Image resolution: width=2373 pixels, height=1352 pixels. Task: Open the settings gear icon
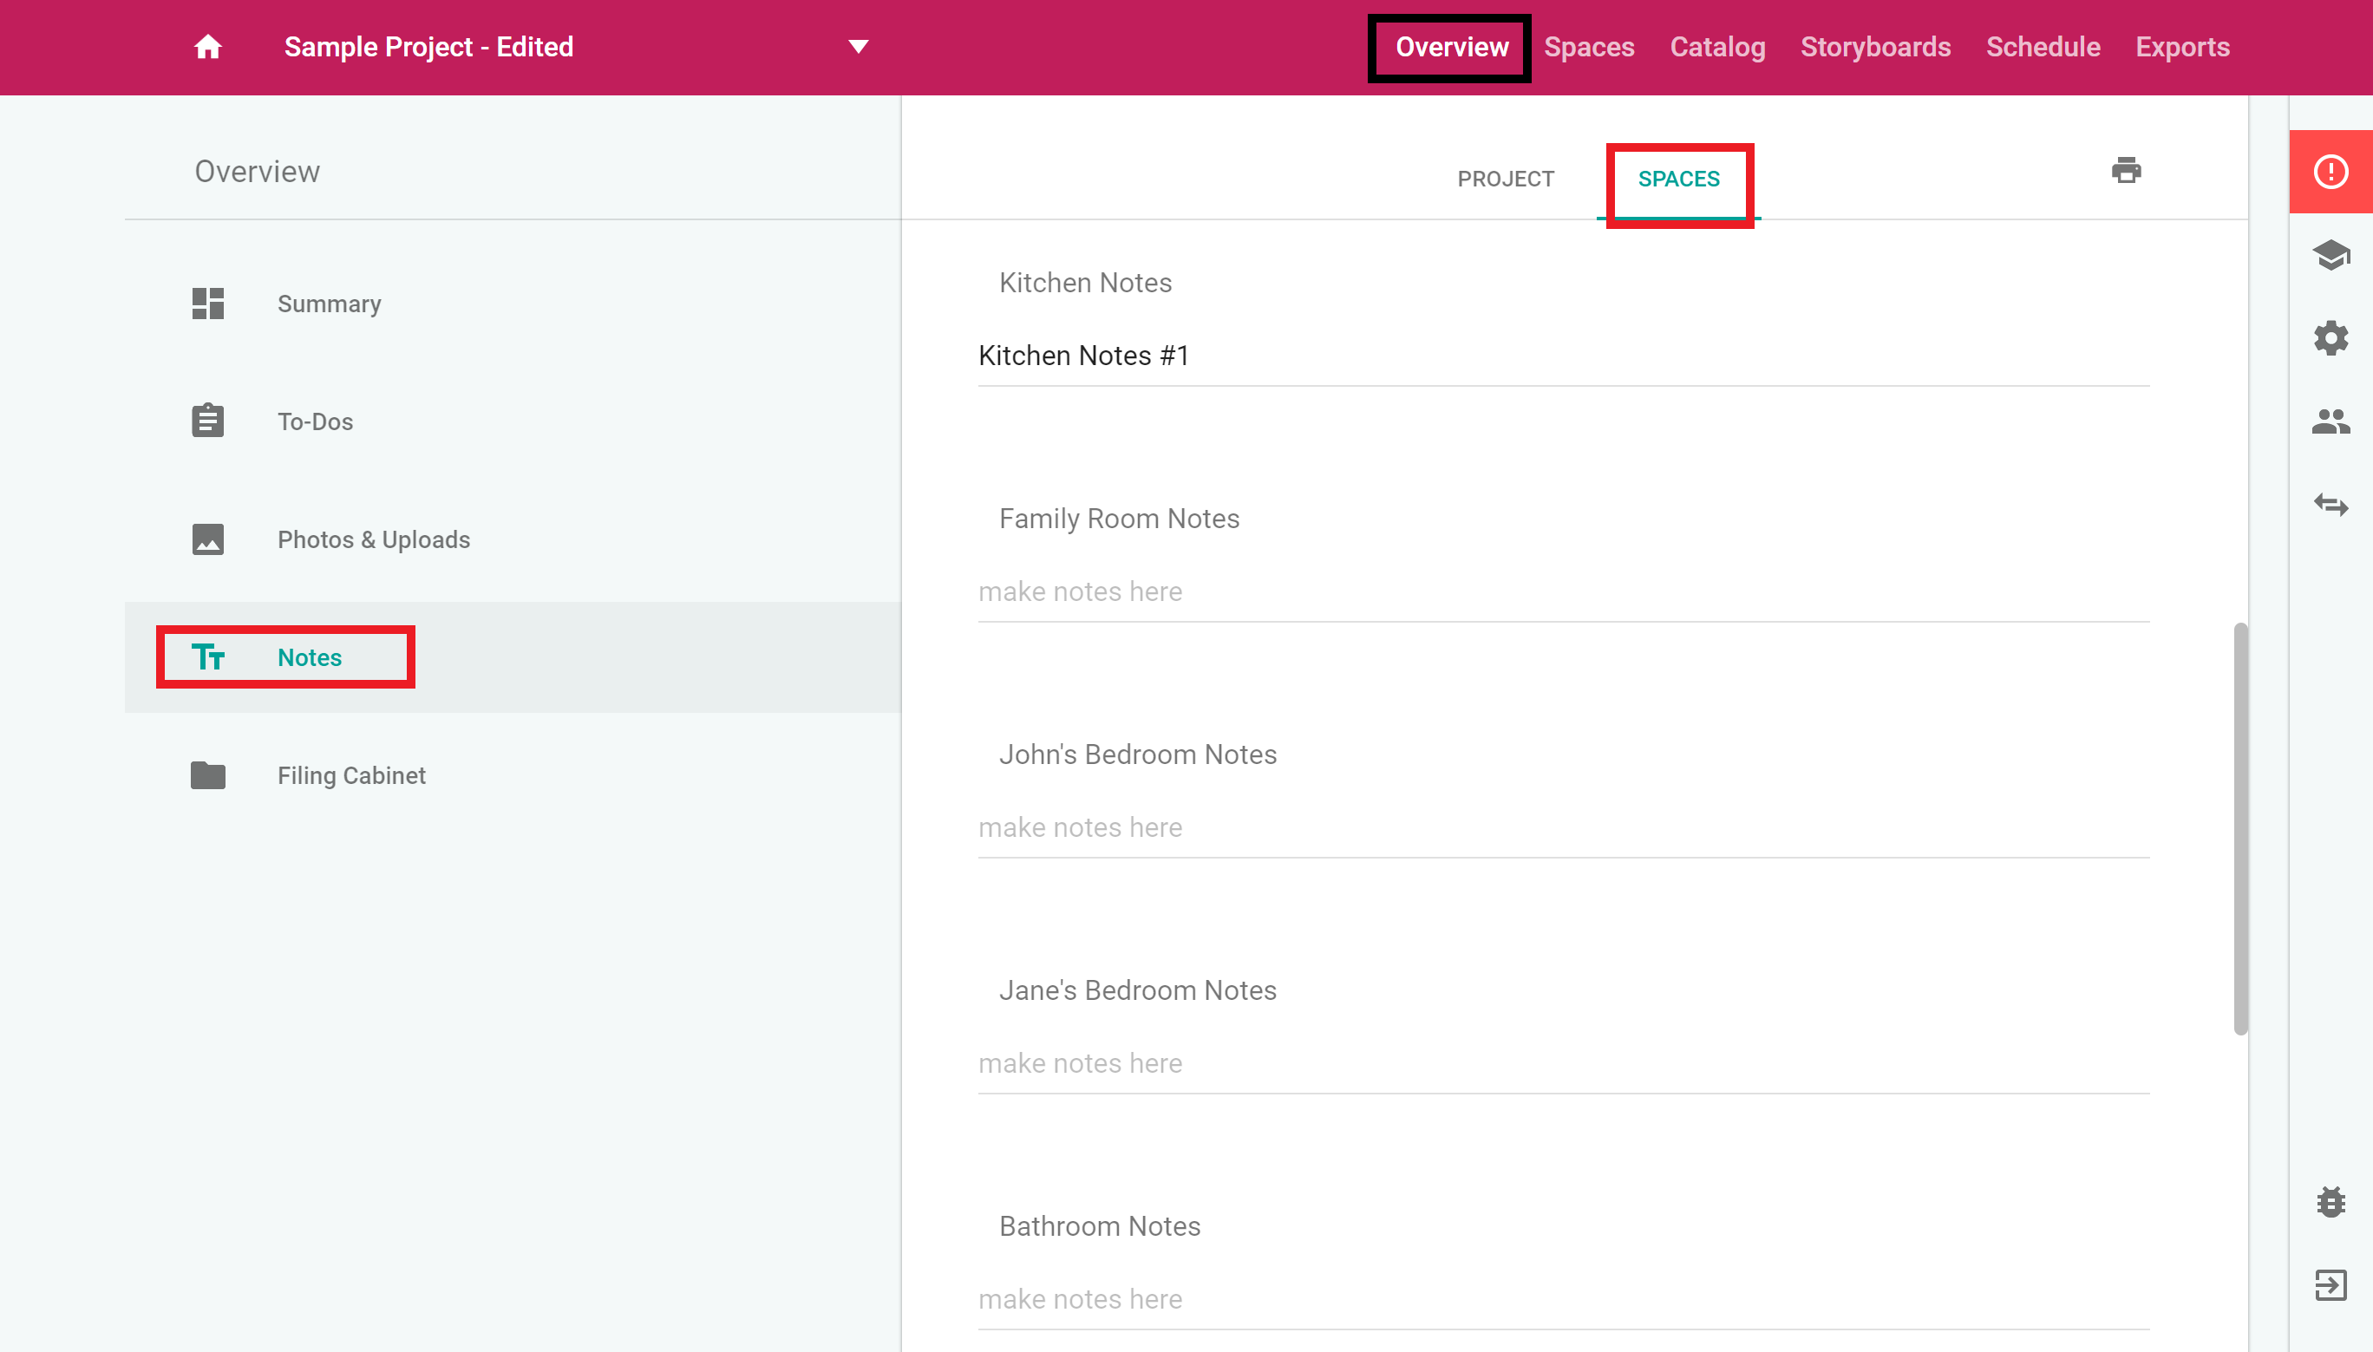coord(2331,338)
